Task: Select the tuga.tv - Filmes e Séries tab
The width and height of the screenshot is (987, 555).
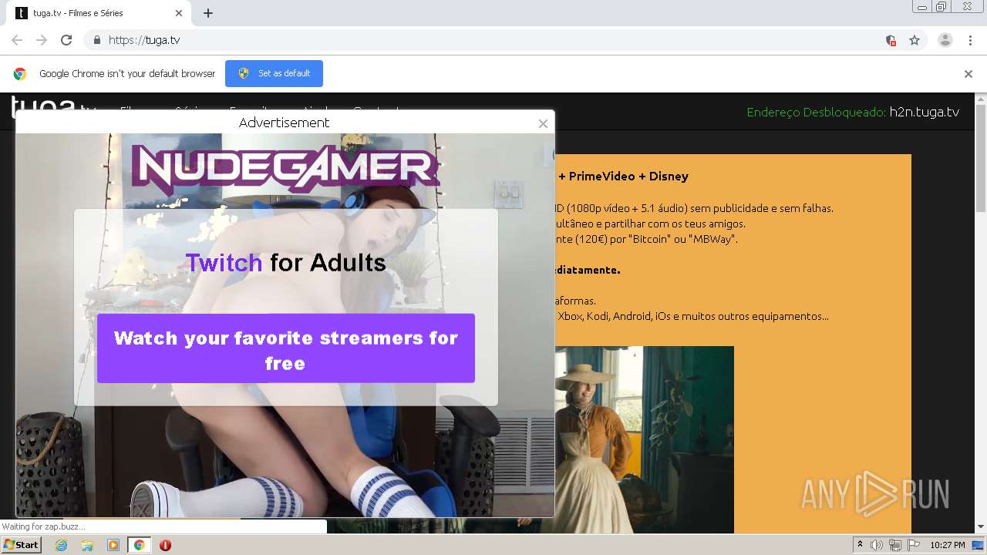Action: (x=99, y=13)
